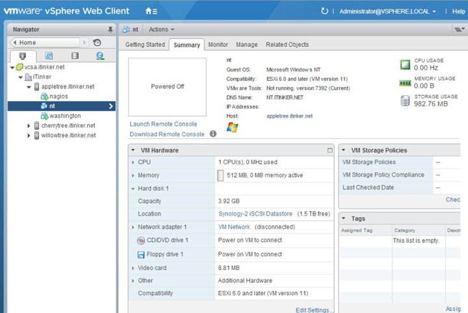This screenshot has width=468, height=313.
Task: Click the CD/DVD drive 1 icon
Action: [x=141, y=240]
